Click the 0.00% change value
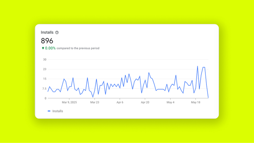The height and width of the screenshot is (143, 254). 50,48
